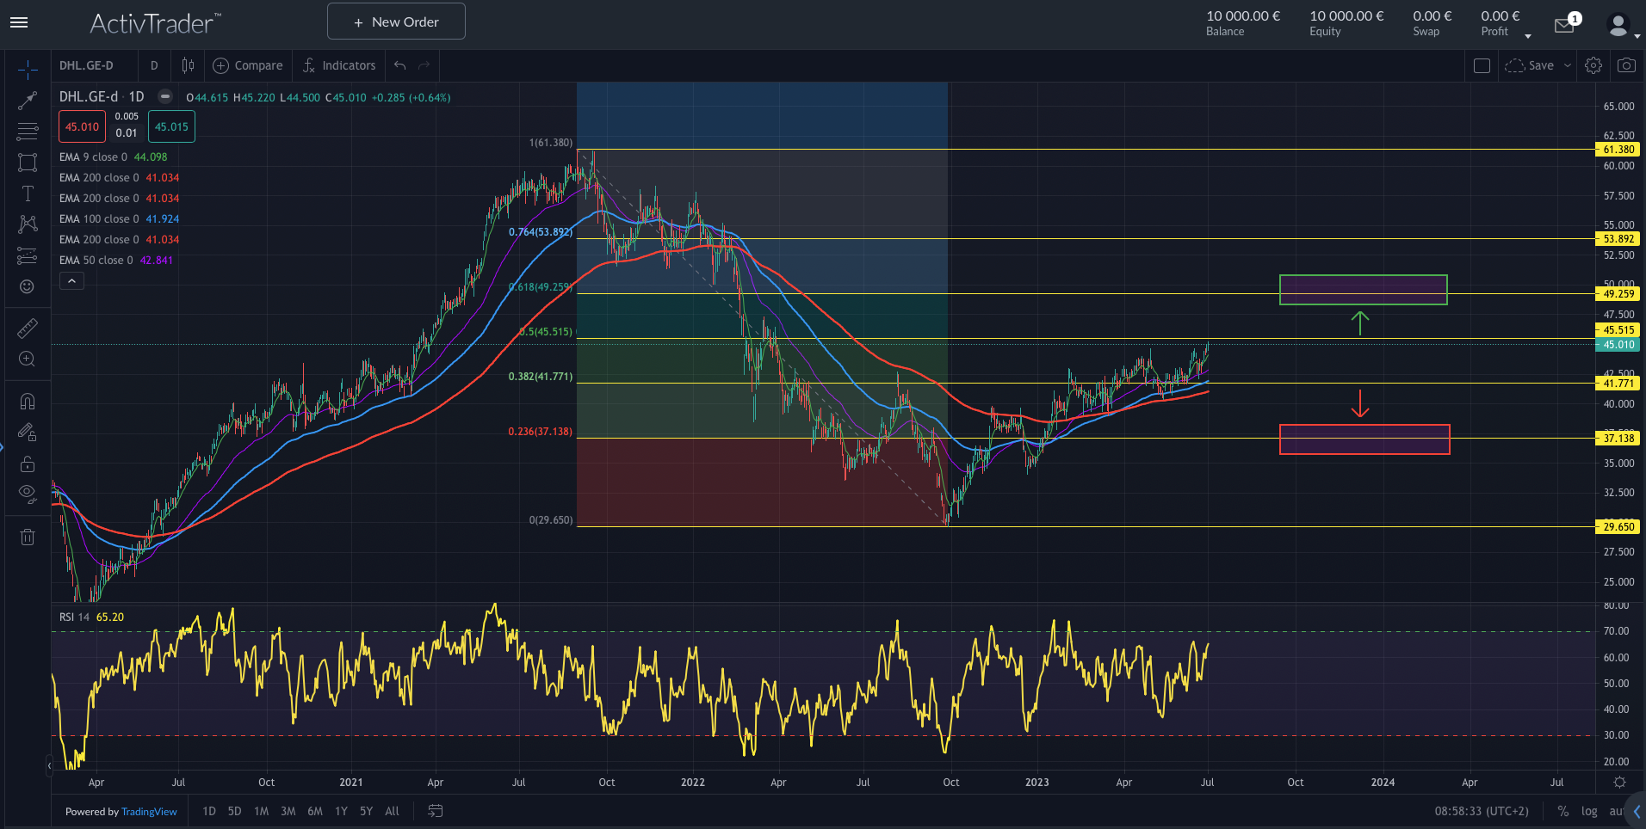1646x829 pixels.
Task: Open the Save dropdown arrow
Action: pos(1568,65)
